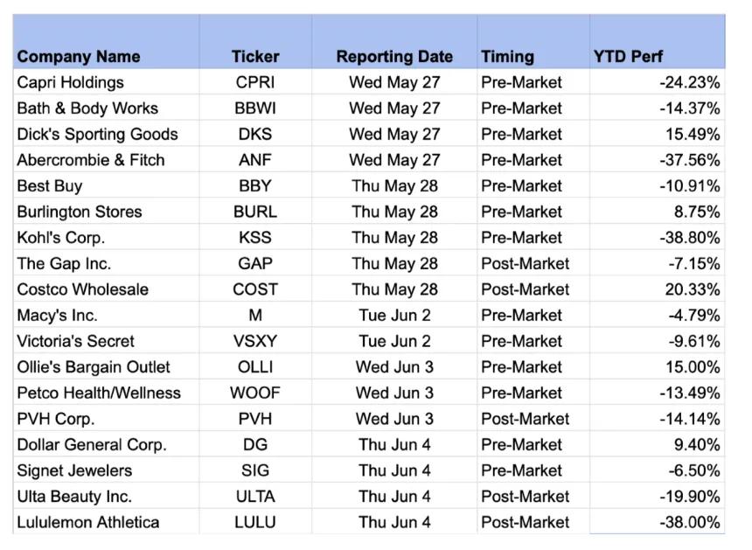The width and height of the screenshot is (752, 550).
Task: Select the BBWI ticker cell
Action: click(x=255, y=108)
